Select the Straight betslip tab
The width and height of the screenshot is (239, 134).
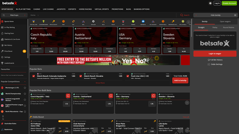(x=201, y=27)
